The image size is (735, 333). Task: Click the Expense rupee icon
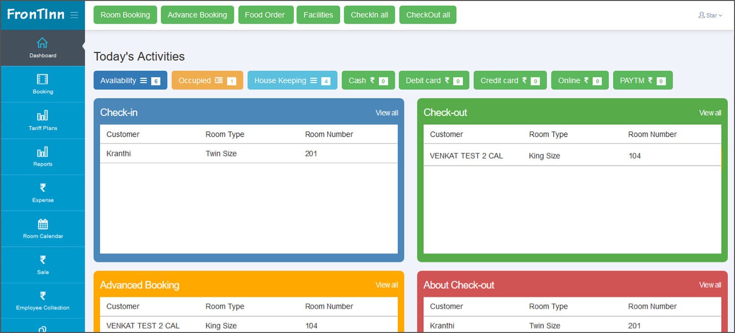point(43,188)
